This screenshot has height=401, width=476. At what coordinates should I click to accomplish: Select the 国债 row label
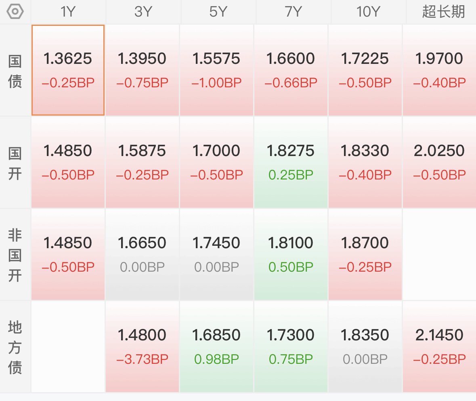15,71
